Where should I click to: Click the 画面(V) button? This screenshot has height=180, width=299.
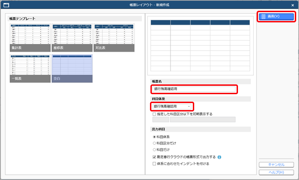276,17
